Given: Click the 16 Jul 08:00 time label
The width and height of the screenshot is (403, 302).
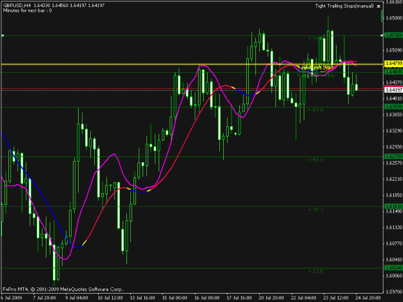Looking at the screenshot, I should 207,298.
